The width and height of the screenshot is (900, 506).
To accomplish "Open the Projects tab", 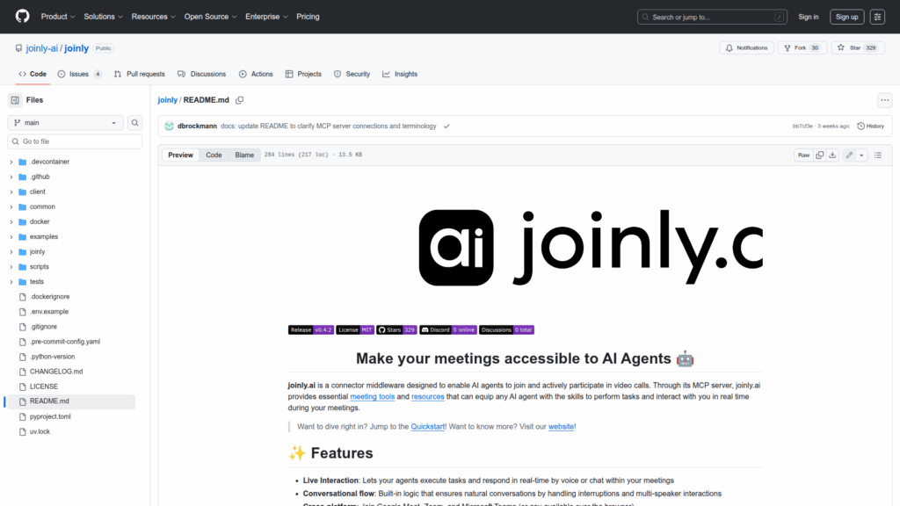I will click(303, 74).
